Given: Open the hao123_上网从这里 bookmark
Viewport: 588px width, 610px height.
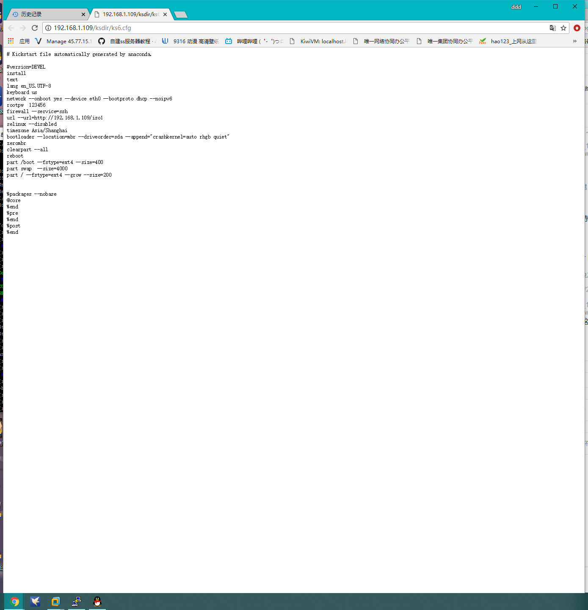Looking at the screenshot, I should [508, 41].
